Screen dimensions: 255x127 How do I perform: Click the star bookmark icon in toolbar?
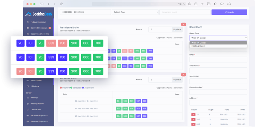(61, 4)
